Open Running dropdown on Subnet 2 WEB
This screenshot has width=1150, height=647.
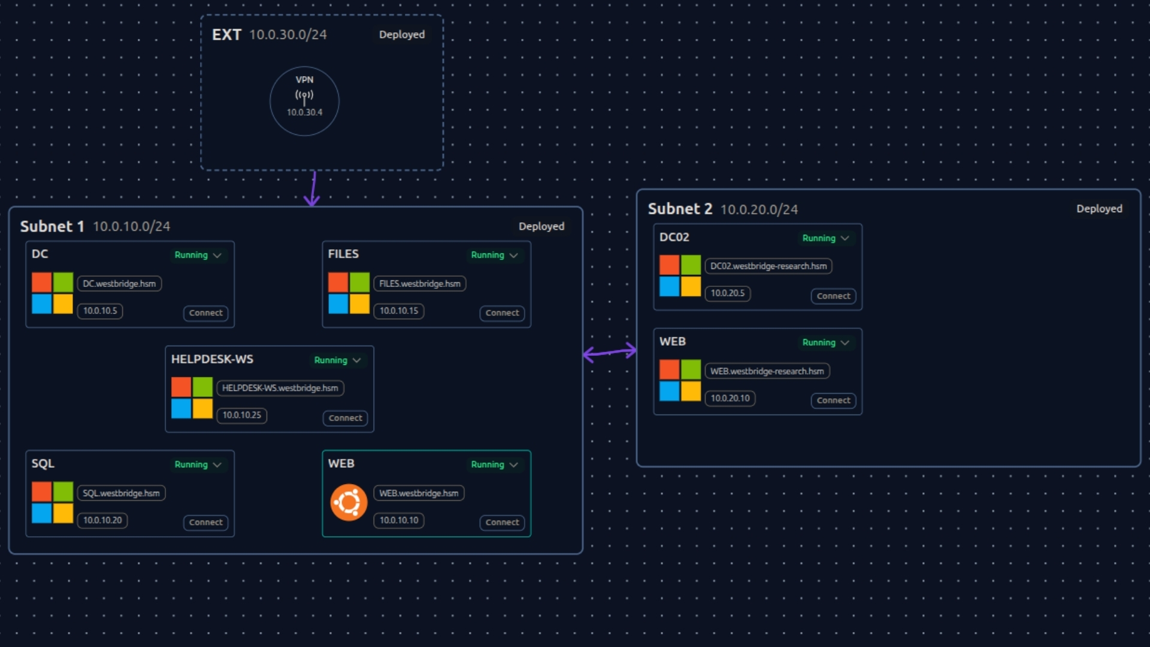[x=825, y=343]
